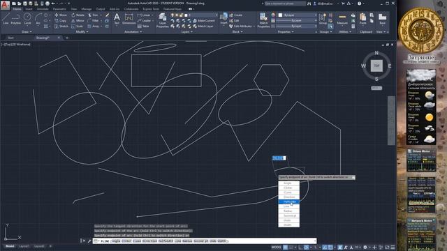
Task: Toggle Clean Screen icon in status bar
Action: (387, 248)
